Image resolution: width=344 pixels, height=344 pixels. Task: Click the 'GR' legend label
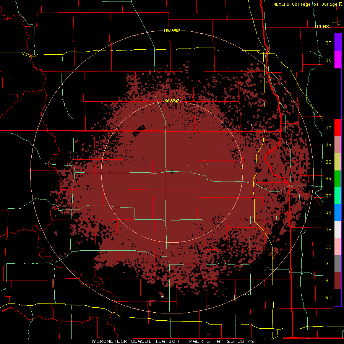tap(328, 145)
